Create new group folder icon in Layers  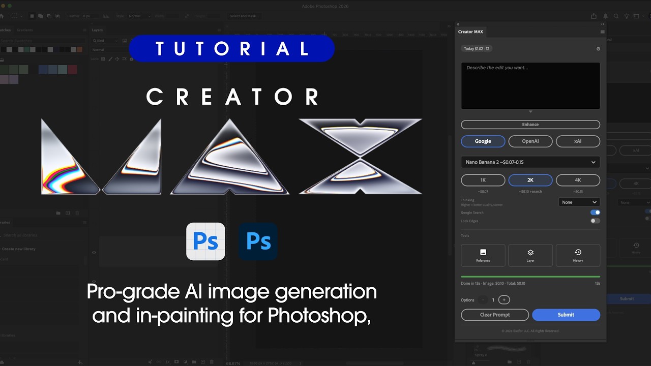(194, 362)
